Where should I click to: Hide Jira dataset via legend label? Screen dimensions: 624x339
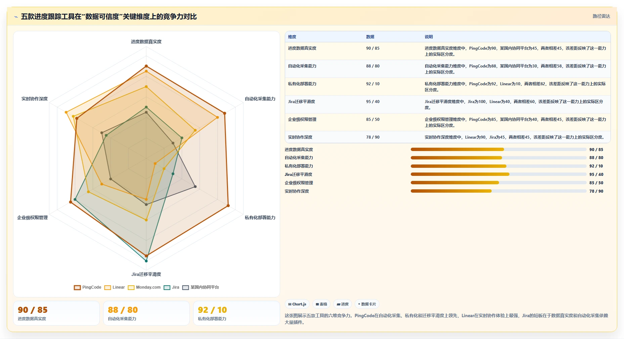175,287
